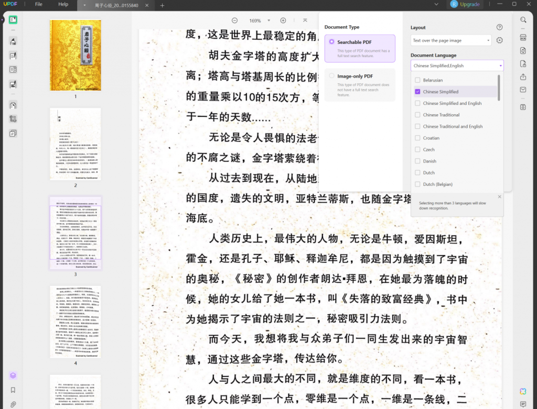Open the Organize Pages tool

[x=13, y=105]
